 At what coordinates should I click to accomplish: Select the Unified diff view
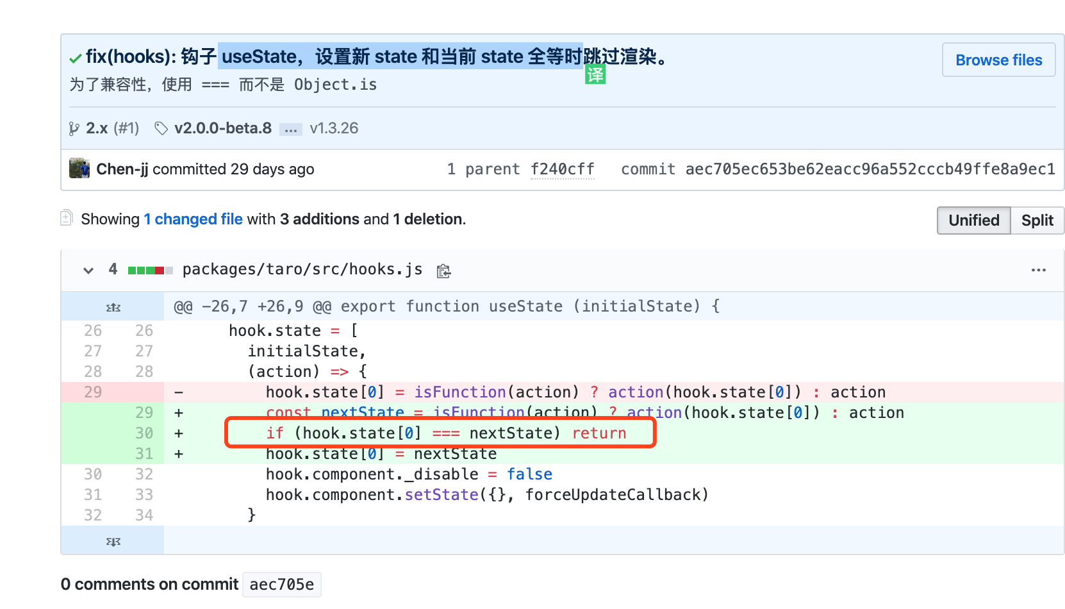[973, 221]
